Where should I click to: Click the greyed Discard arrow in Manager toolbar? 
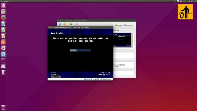(77, 24)
